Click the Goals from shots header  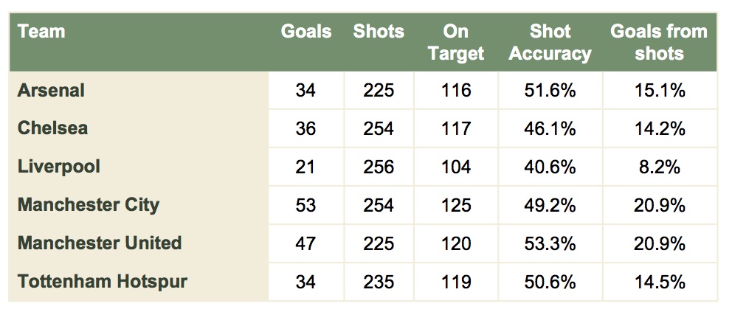pos(658,42)
